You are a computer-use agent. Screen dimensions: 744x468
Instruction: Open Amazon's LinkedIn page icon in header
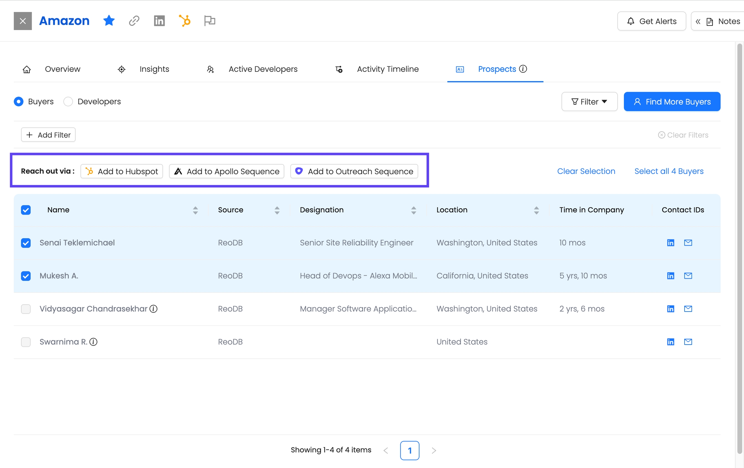pos(159,21)
